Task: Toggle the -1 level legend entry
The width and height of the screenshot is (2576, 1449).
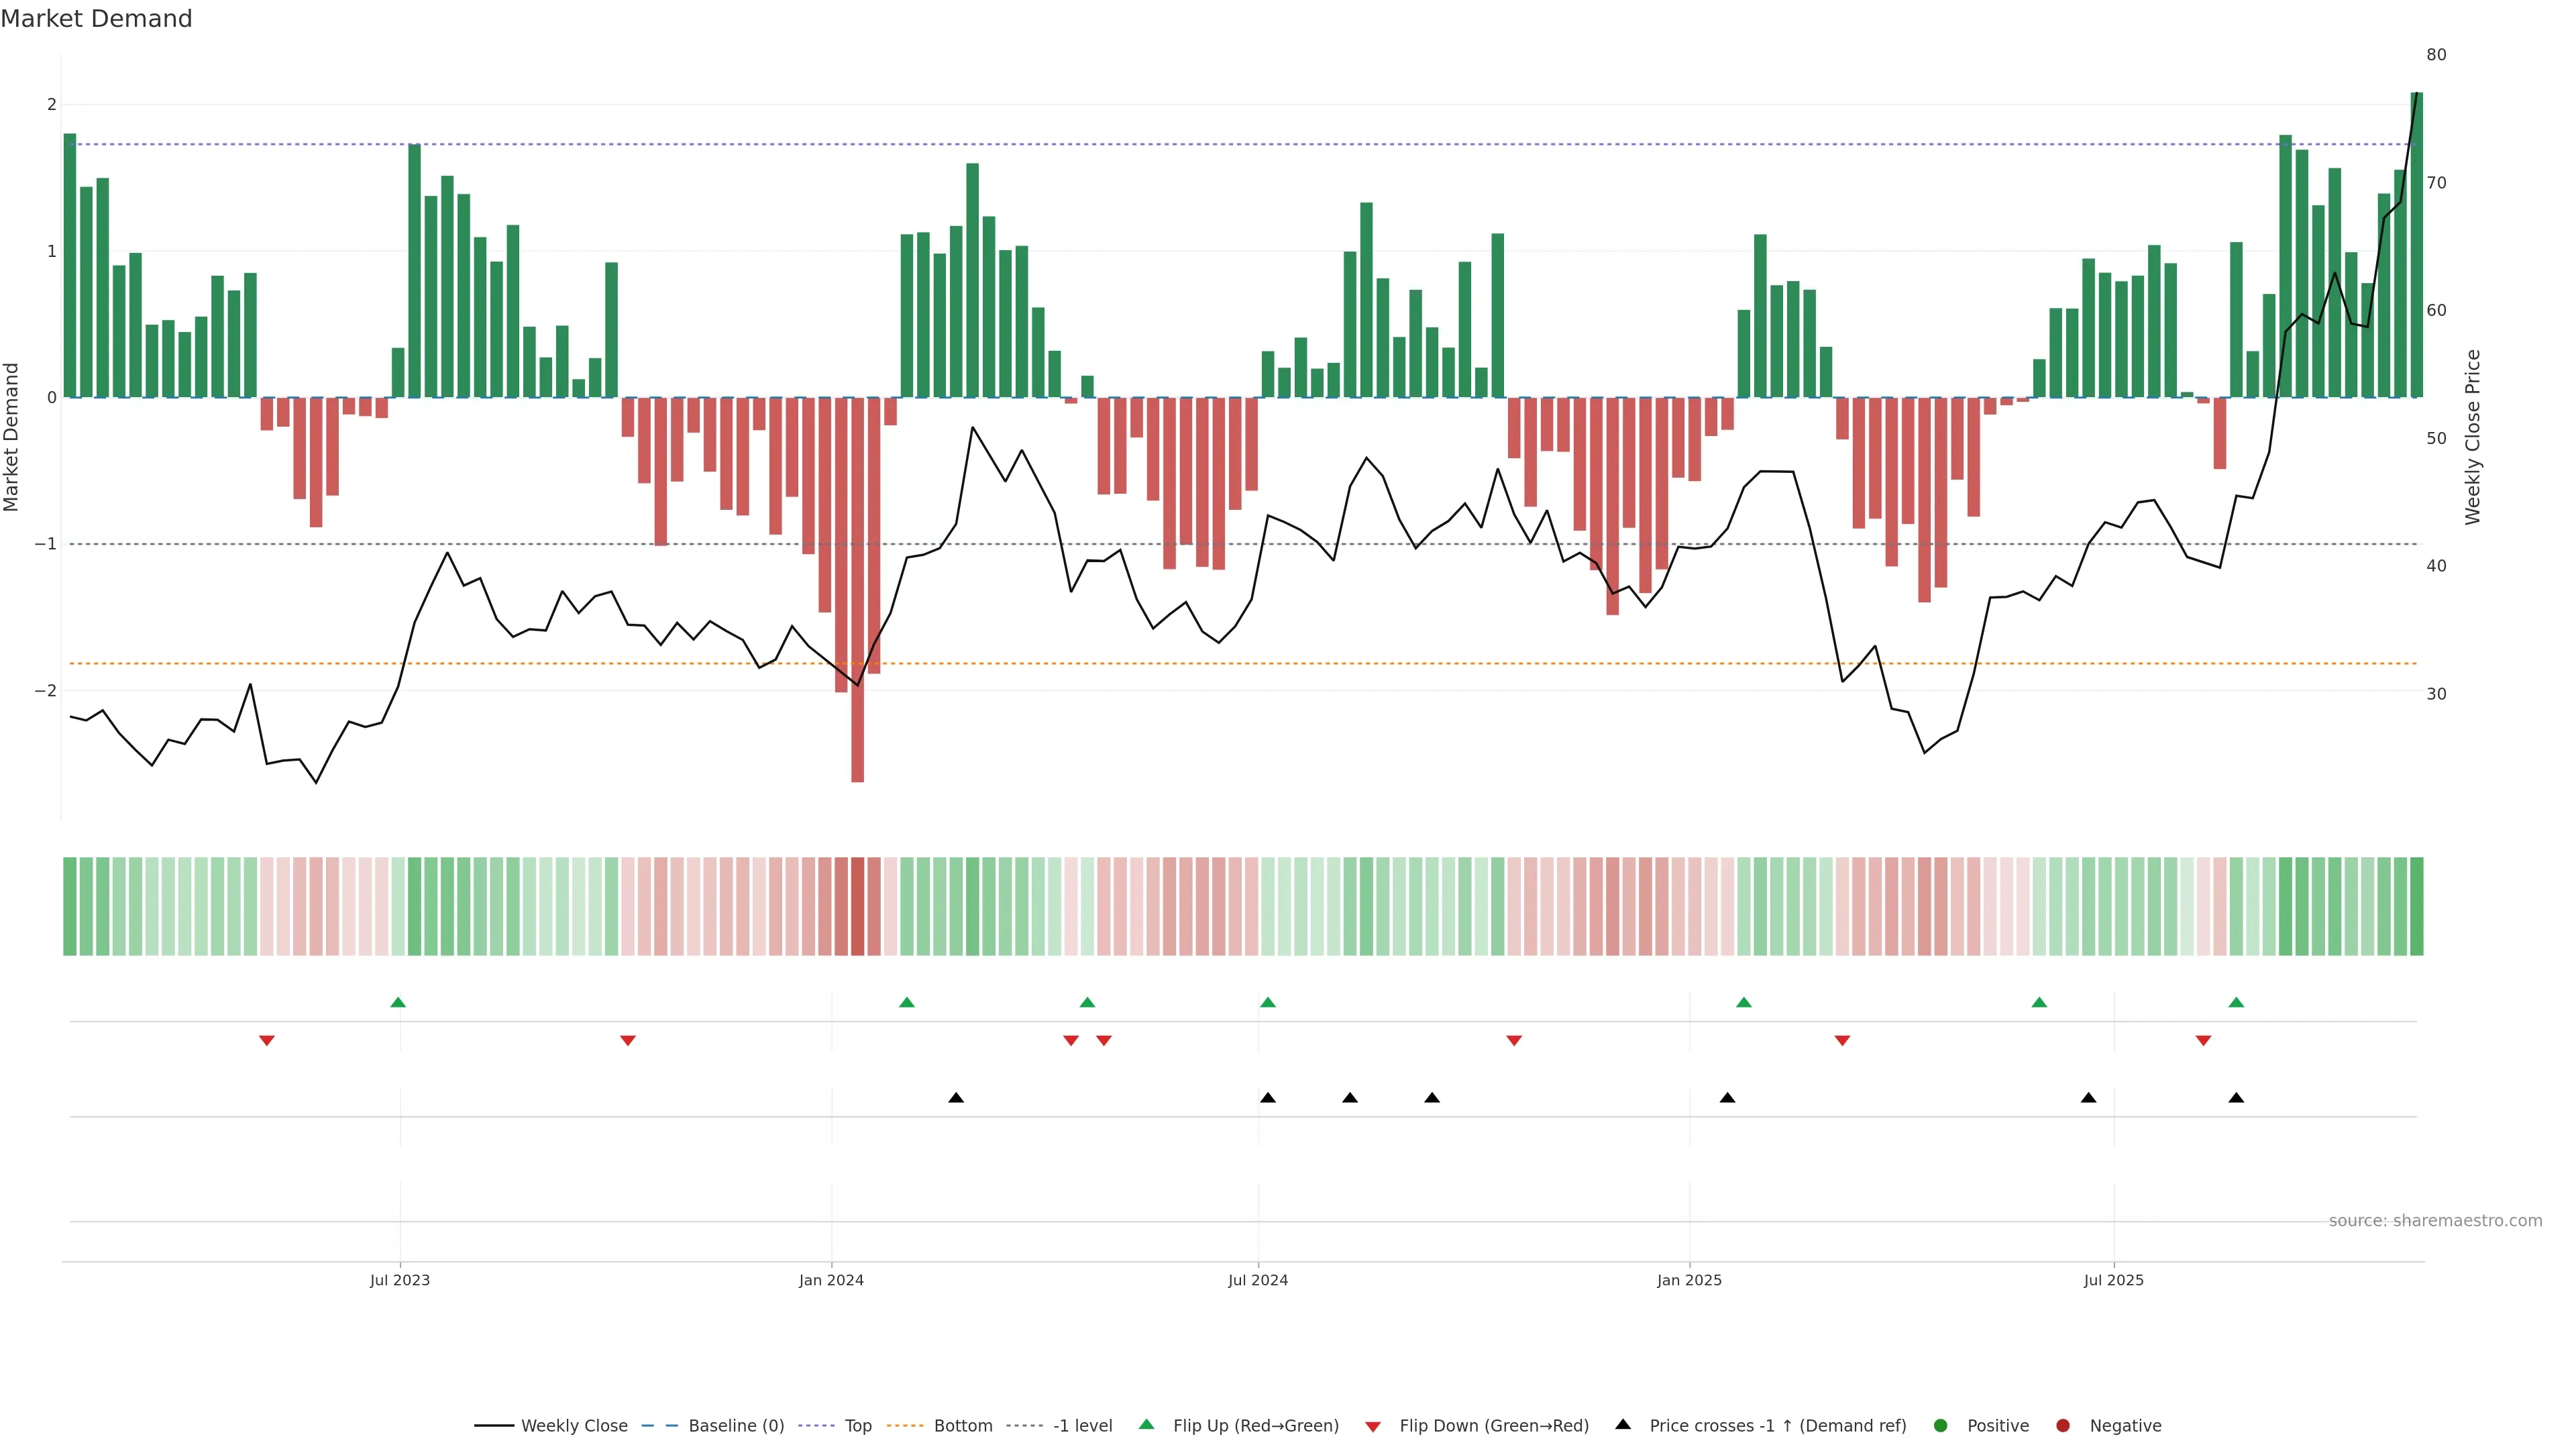Action: point(1082,1426)
